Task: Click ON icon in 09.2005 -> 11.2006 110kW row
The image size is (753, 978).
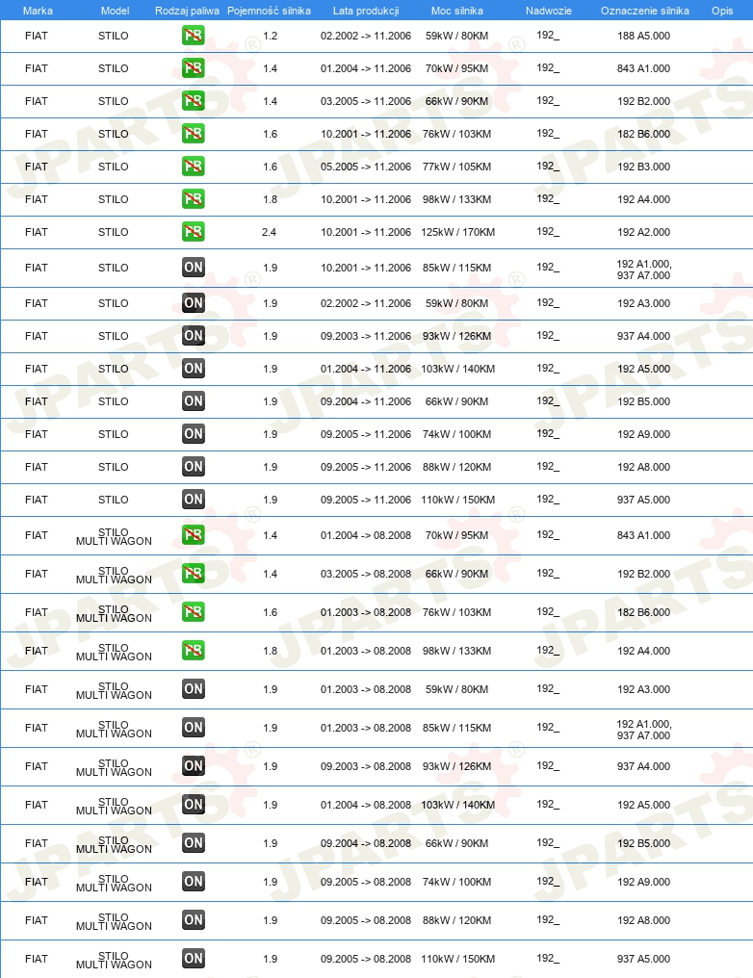Action: click(194, 500)
